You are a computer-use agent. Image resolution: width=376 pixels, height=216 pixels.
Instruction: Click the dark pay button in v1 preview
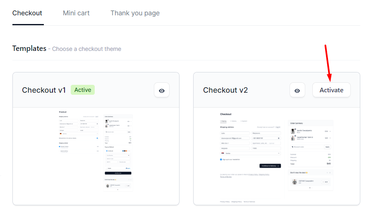118,173
